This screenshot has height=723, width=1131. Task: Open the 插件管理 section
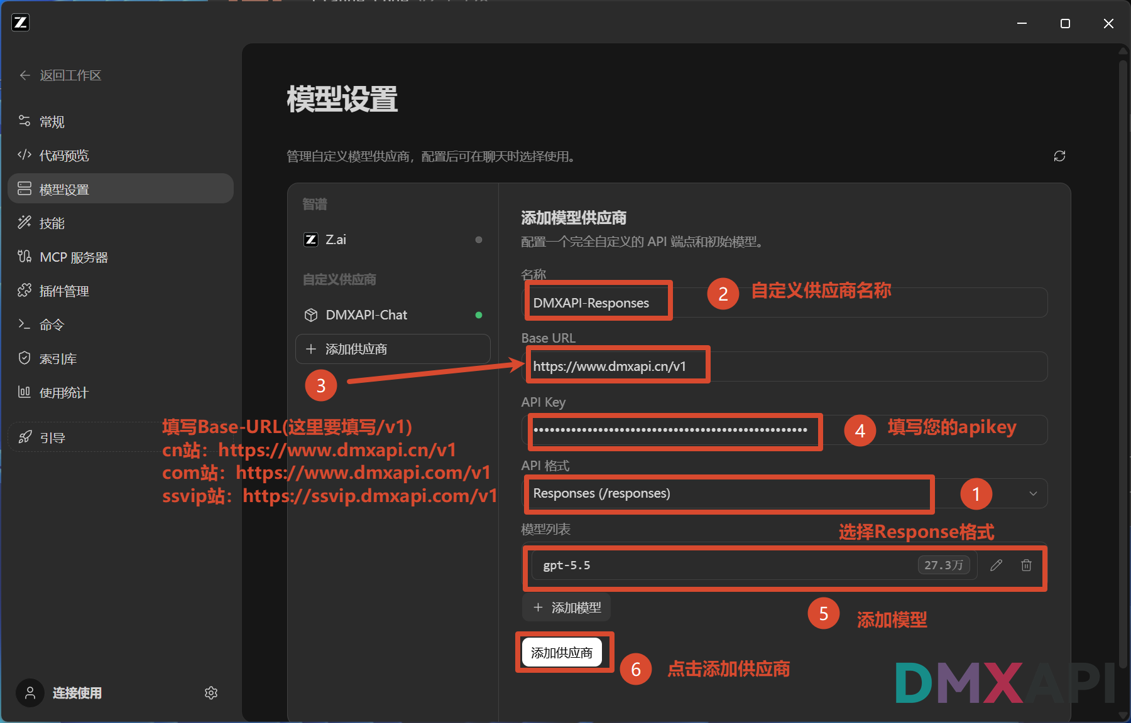[121, 291]
